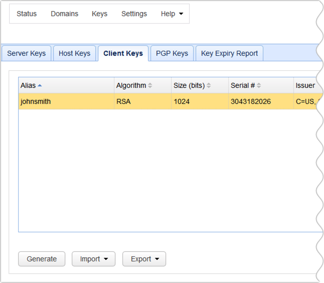This screenshot has height=283, width=324.
Task: Sort by the Alias column arrow
Action: click(40, 86)
